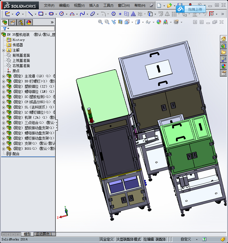This screenshot has height=243, width=228.
Task: Open the 窗口(W) menu
Action: tap(124, 5)
